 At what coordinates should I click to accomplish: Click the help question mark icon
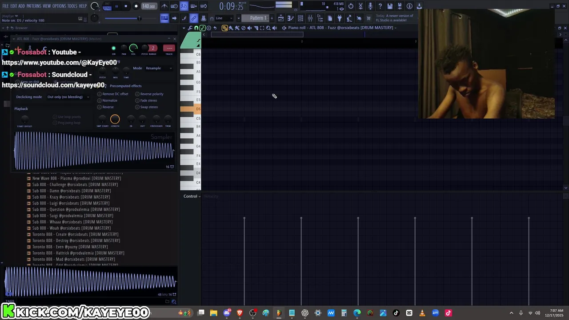click(380, 6)
